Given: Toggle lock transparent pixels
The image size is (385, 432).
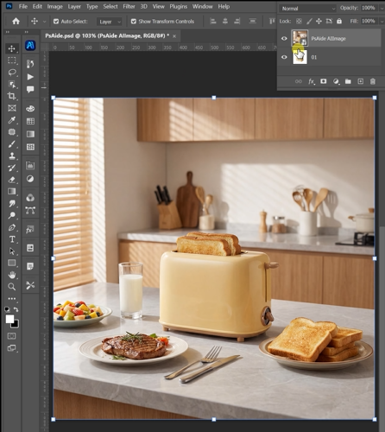Looking at the screenshot, I should click(299, 21).
